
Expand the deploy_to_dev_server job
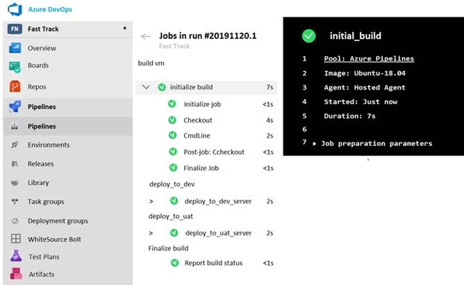[151, 201]
